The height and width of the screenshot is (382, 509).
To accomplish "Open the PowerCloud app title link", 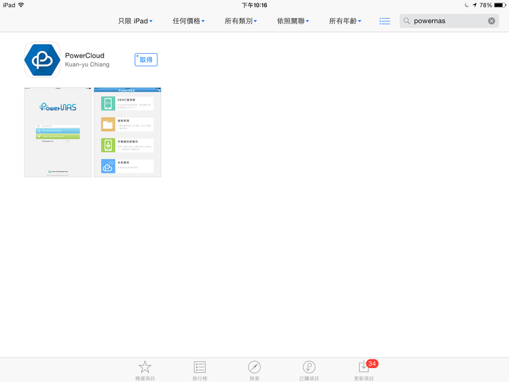I will (x=85, y=55).
